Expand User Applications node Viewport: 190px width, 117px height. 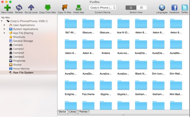click(x=4, y=25)
